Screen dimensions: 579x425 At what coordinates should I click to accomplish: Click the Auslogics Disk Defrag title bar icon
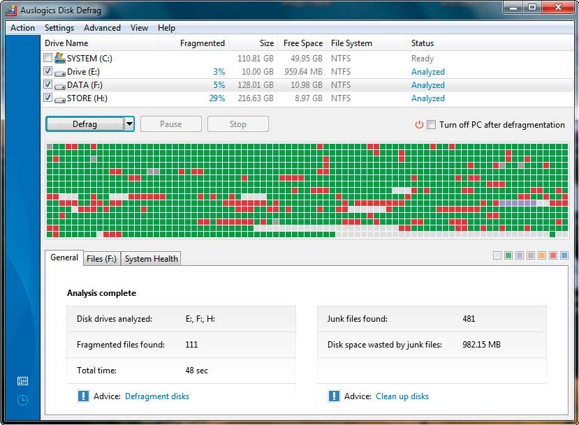11,10
